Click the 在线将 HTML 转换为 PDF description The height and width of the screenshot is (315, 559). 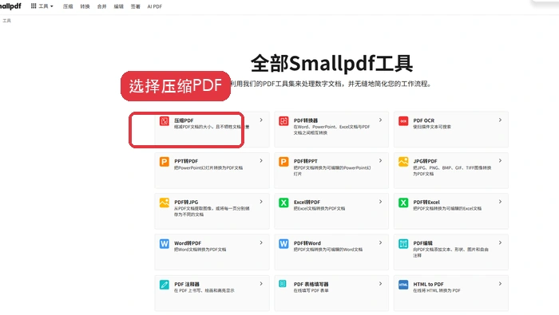(x=436, y=291)
